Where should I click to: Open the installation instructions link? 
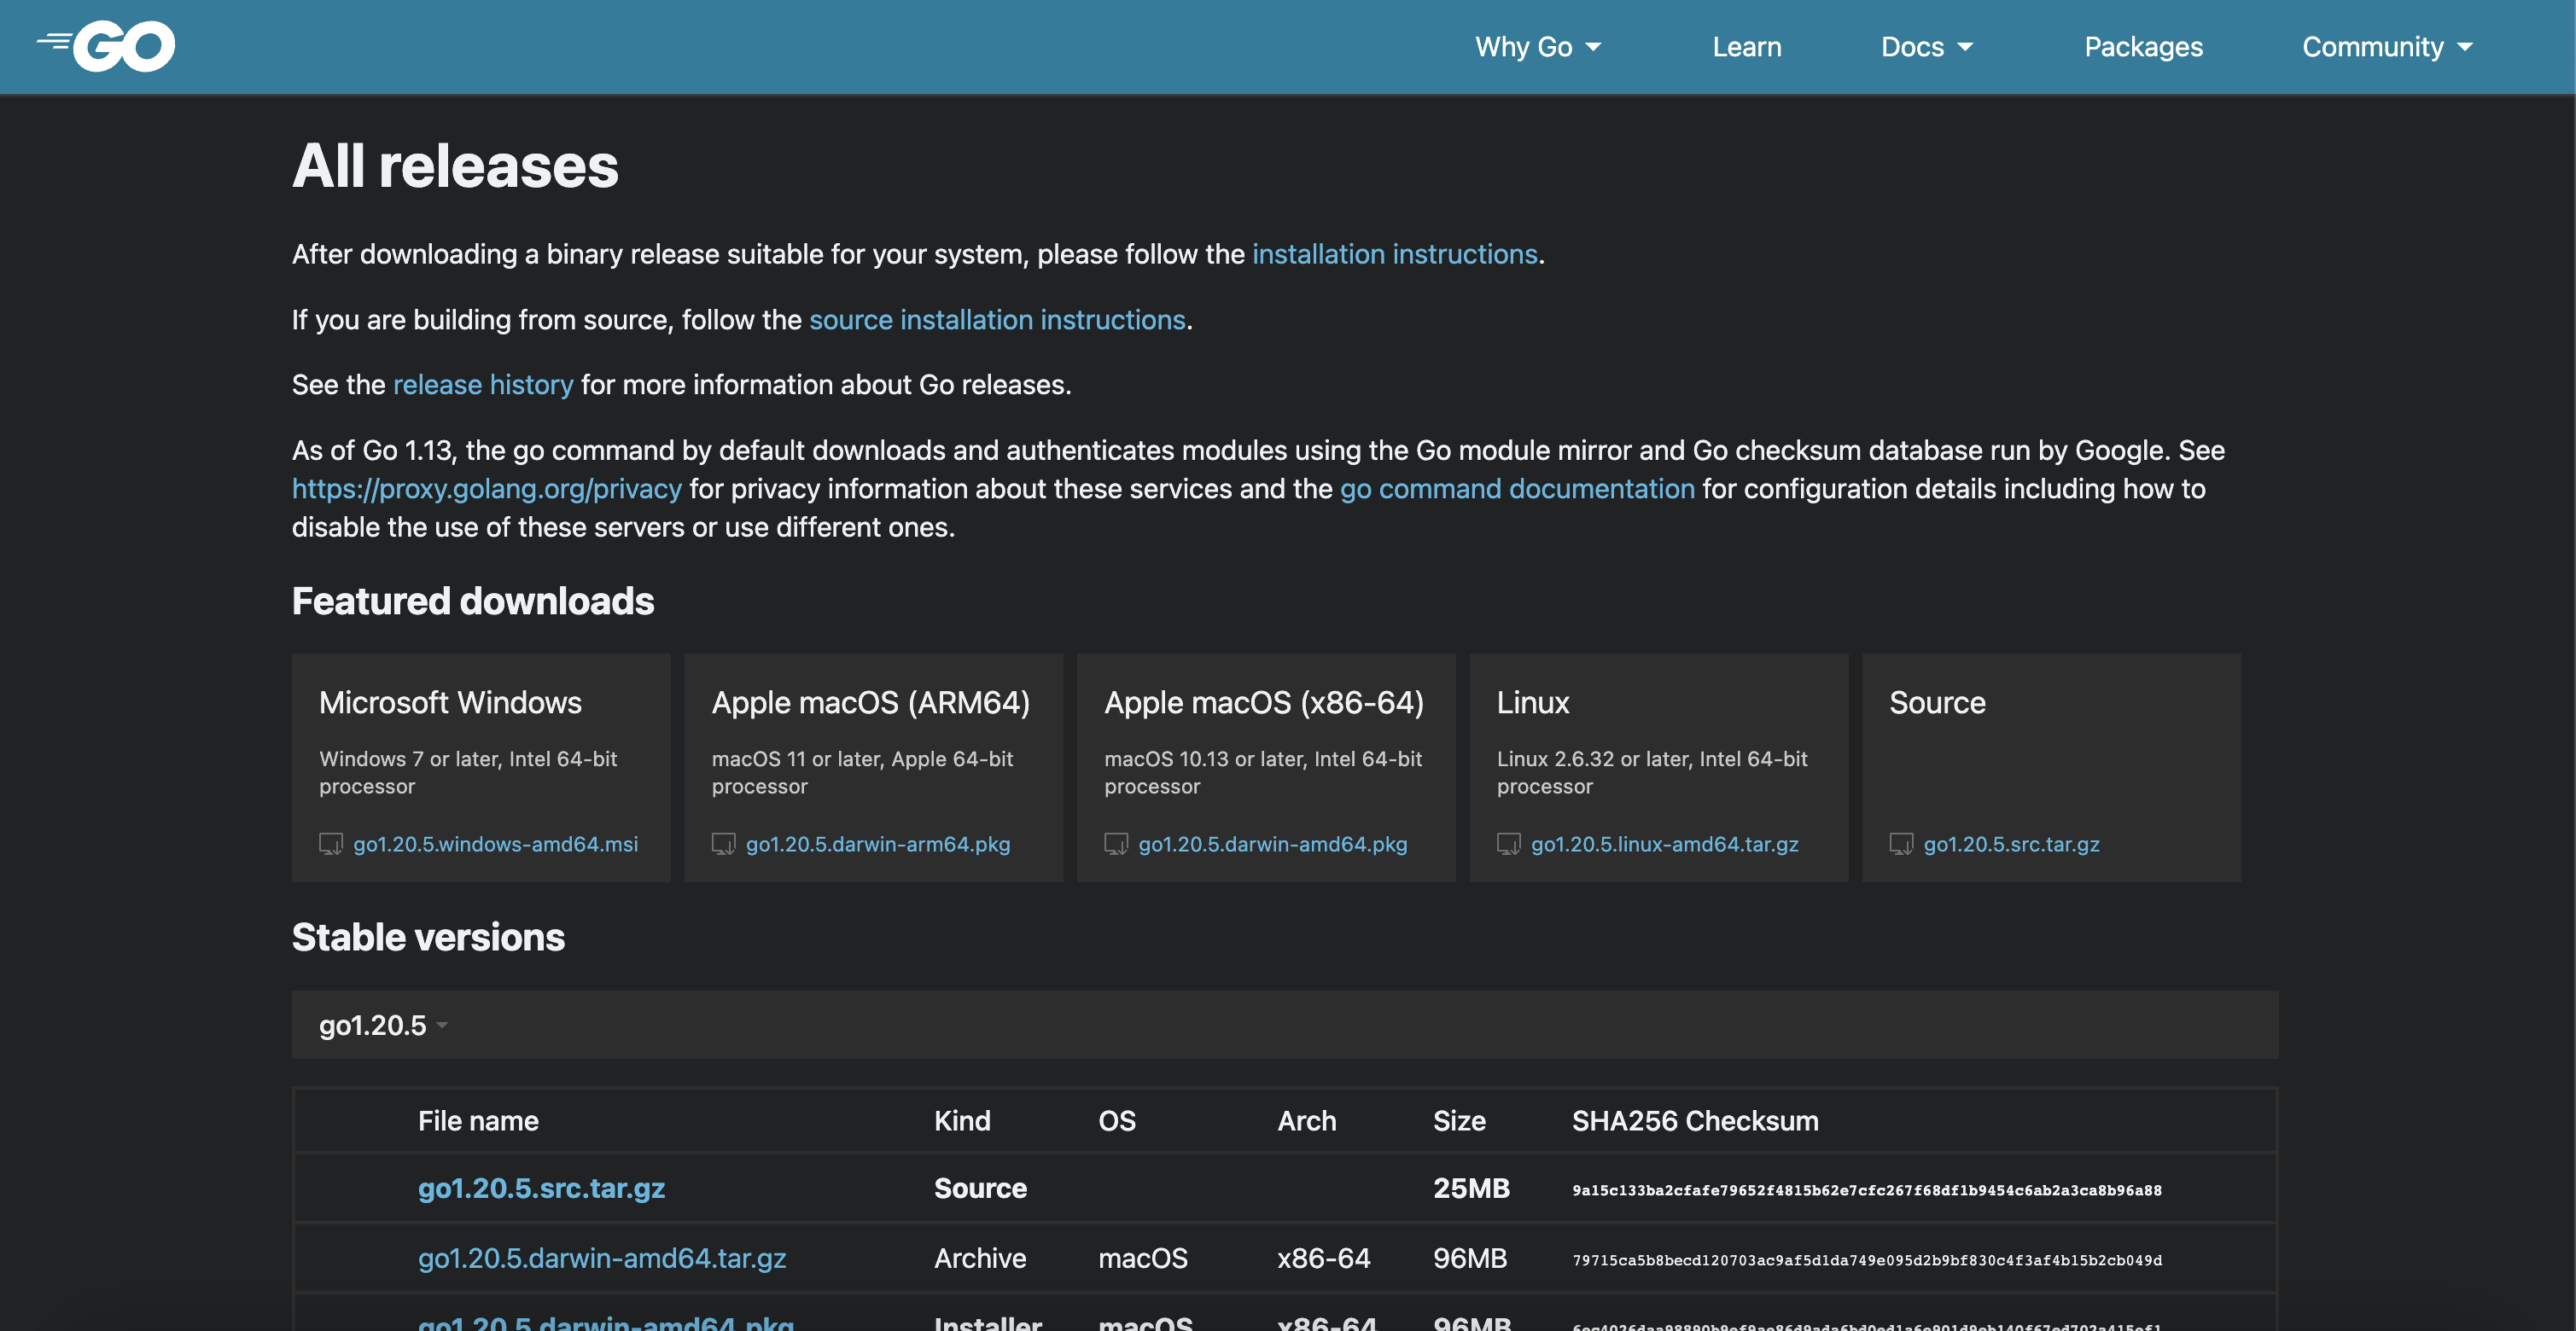click(x=1394, y=253)
